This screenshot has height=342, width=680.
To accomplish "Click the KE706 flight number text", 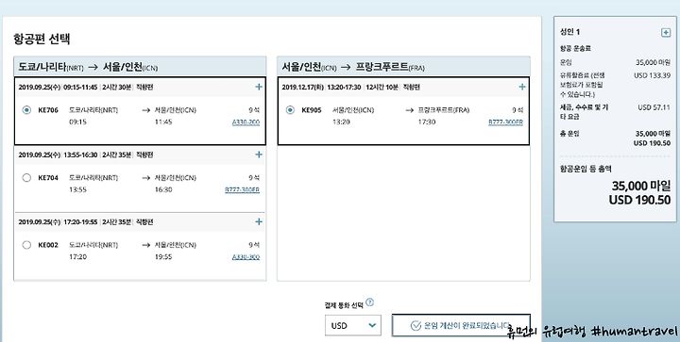I will [48, 110].
